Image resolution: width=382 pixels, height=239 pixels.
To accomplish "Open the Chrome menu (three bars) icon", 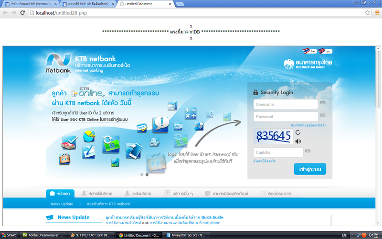I will (x=377, y=13).
